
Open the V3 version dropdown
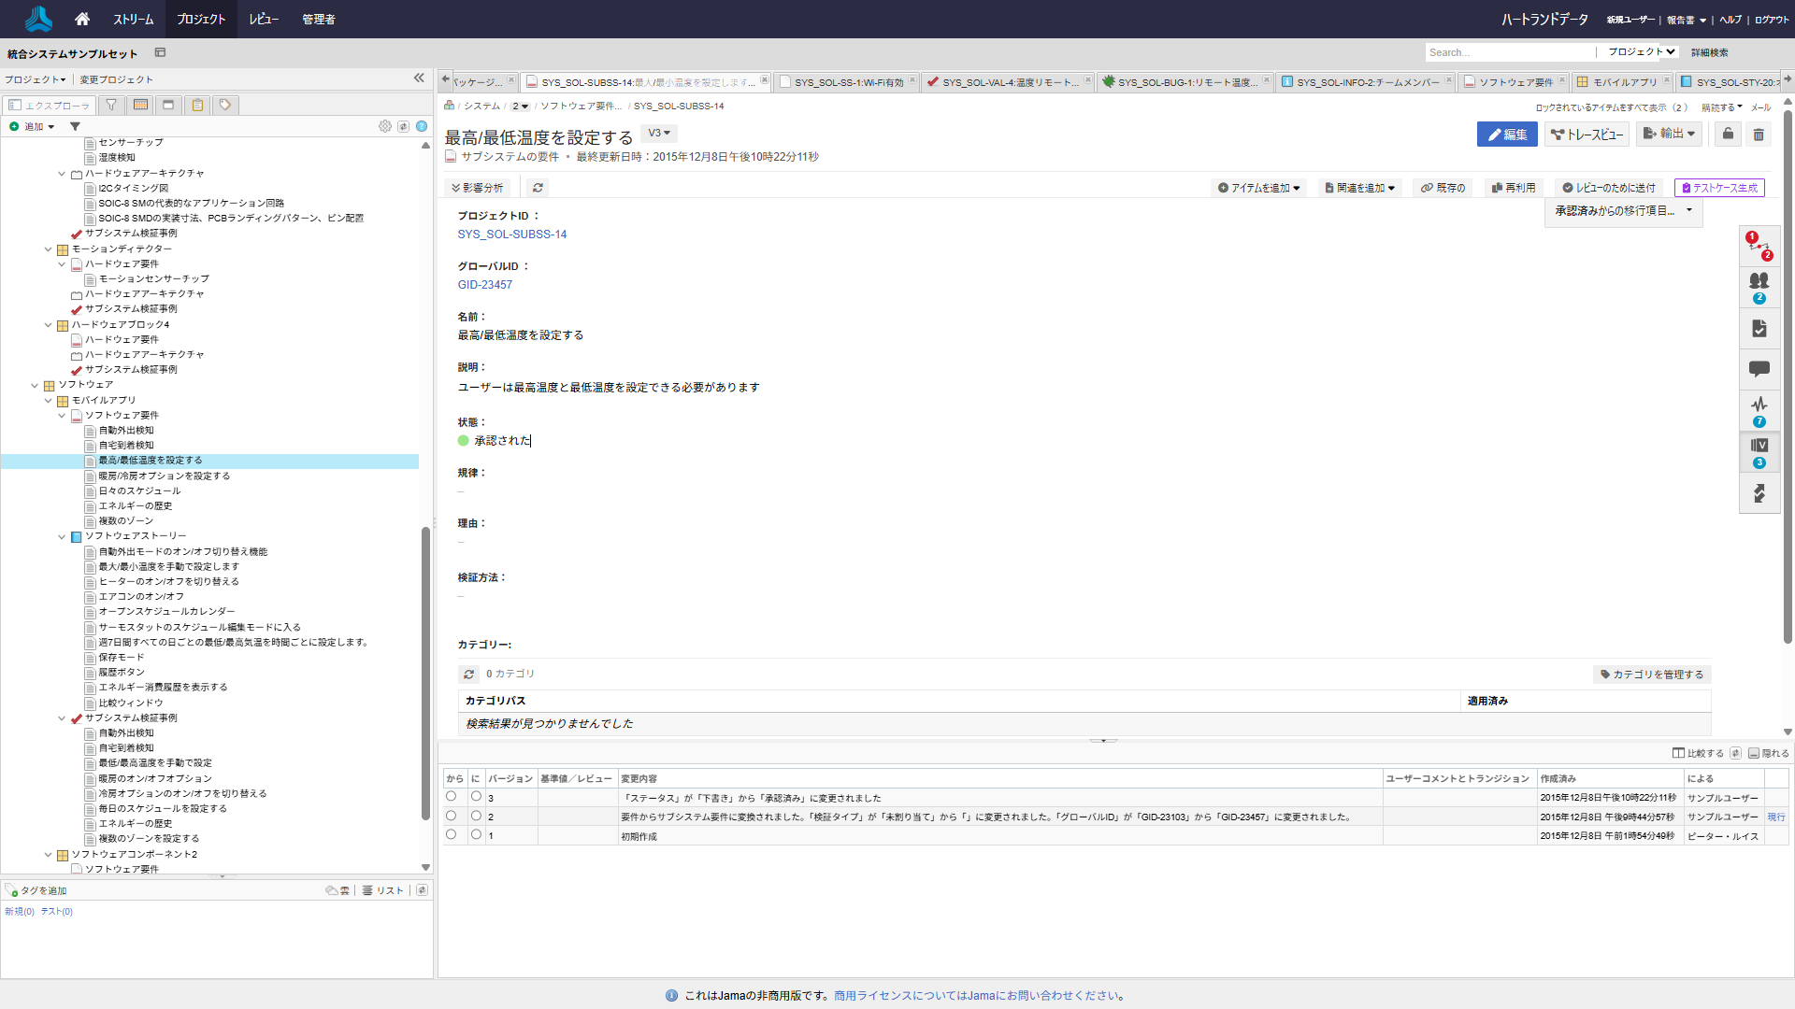pyautogui.click(x=659, y=134)
